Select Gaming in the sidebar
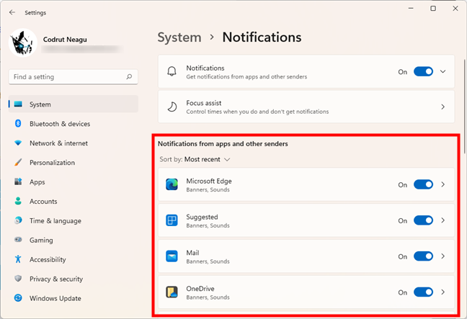The image size is (467, 319). click(74, 240)
